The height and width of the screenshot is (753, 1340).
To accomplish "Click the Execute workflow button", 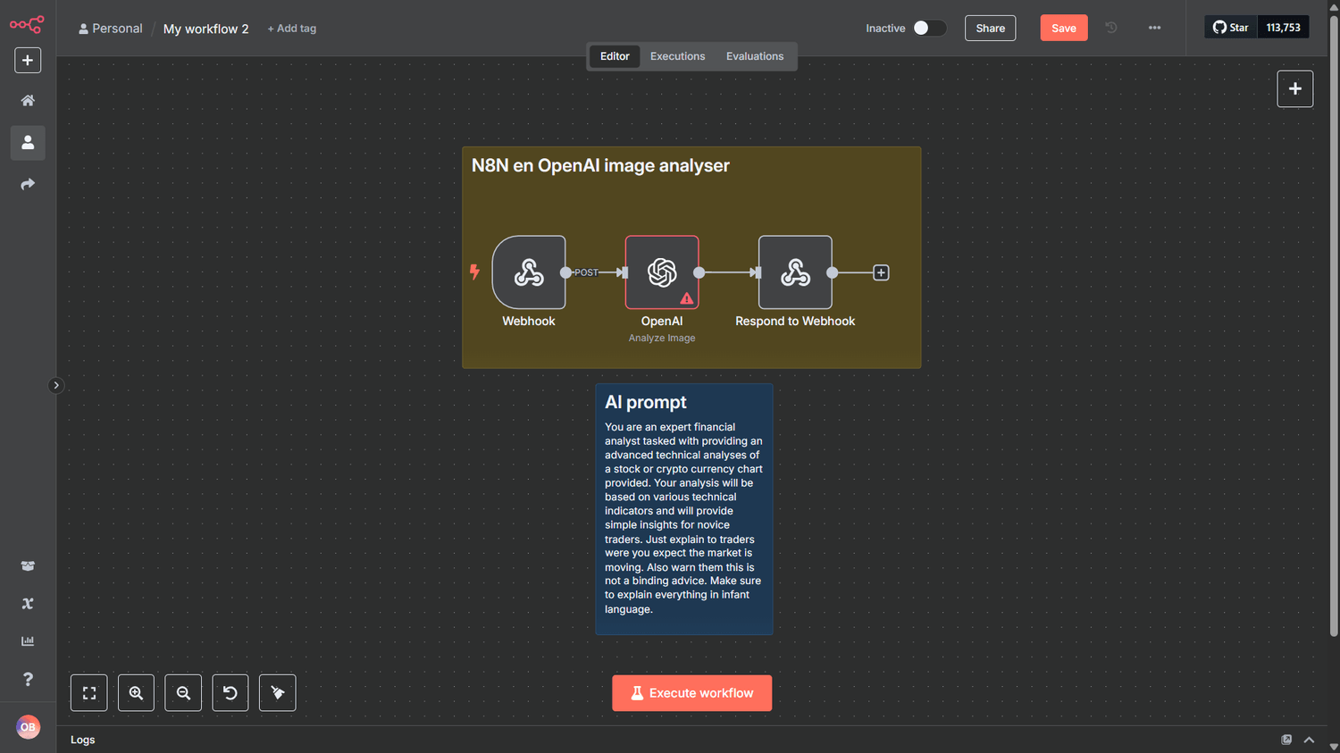I will pos(692,693).
